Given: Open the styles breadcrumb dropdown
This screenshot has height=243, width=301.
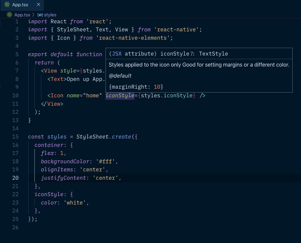Looking at the screenshot, I should tap(50, 15).
